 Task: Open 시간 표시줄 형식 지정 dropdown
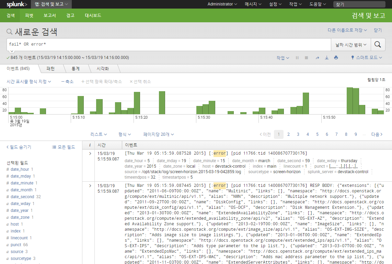[x=29, y=82]
